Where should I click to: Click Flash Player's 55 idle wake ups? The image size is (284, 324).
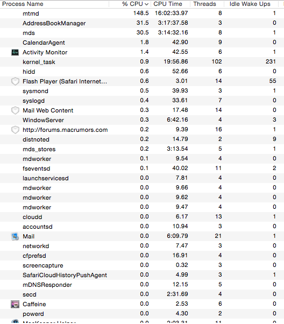(x=273, y=81)
